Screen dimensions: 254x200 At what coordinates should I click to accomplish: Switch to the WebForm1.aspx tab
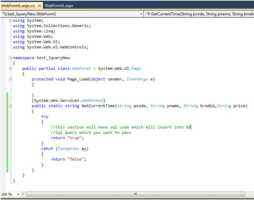tap(59, 6)
